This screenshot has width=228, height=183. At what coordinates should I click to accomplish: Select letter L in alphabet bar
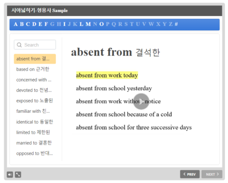(81, 24)
